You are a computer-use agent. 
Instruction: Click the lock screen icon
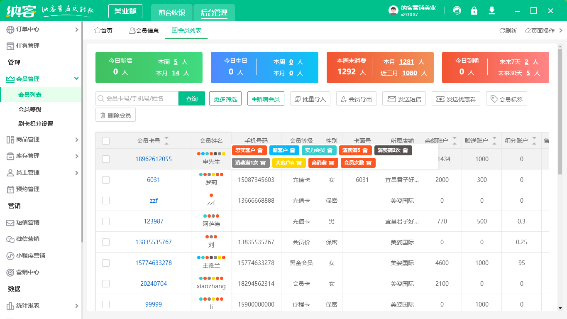[x=474, y=11]
